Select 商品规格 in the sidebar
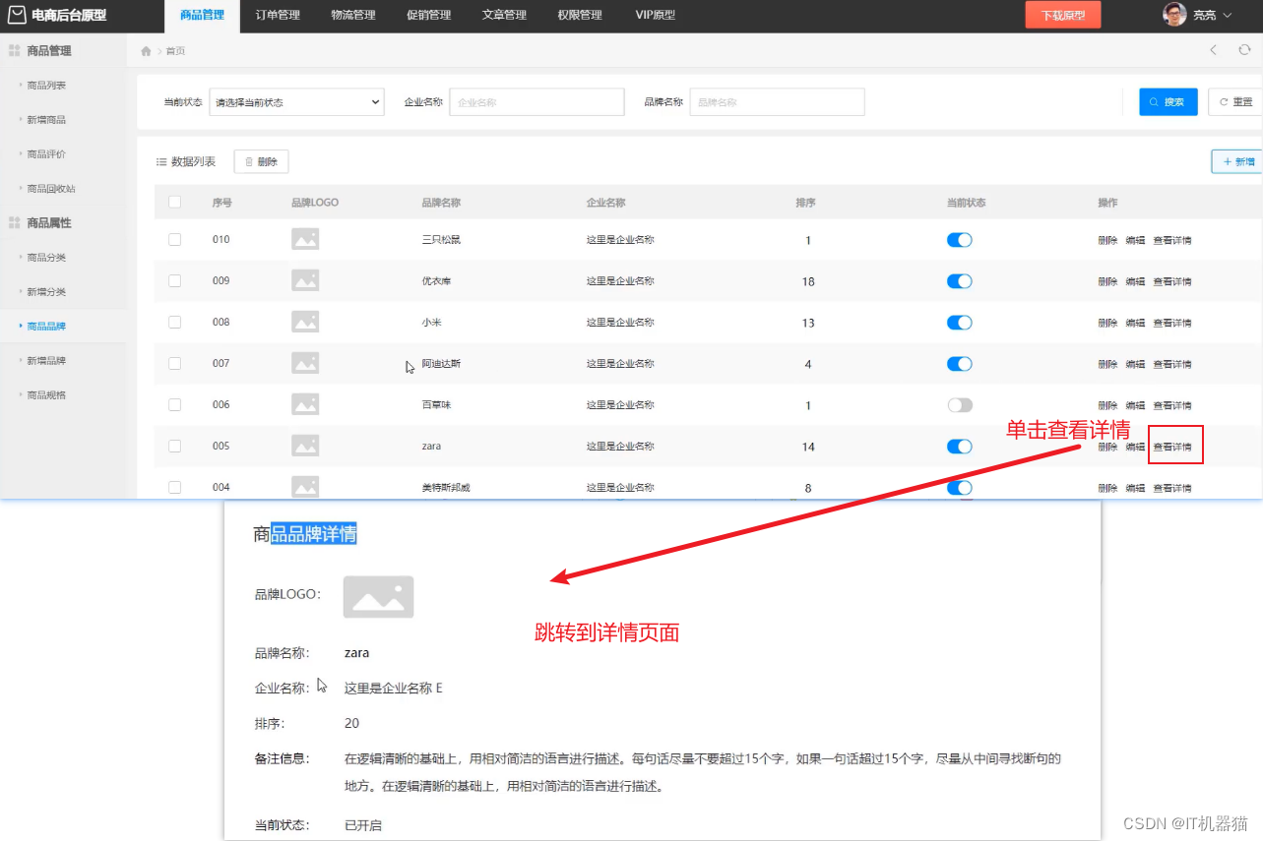1263x841 pixels. tap(46, 395)
